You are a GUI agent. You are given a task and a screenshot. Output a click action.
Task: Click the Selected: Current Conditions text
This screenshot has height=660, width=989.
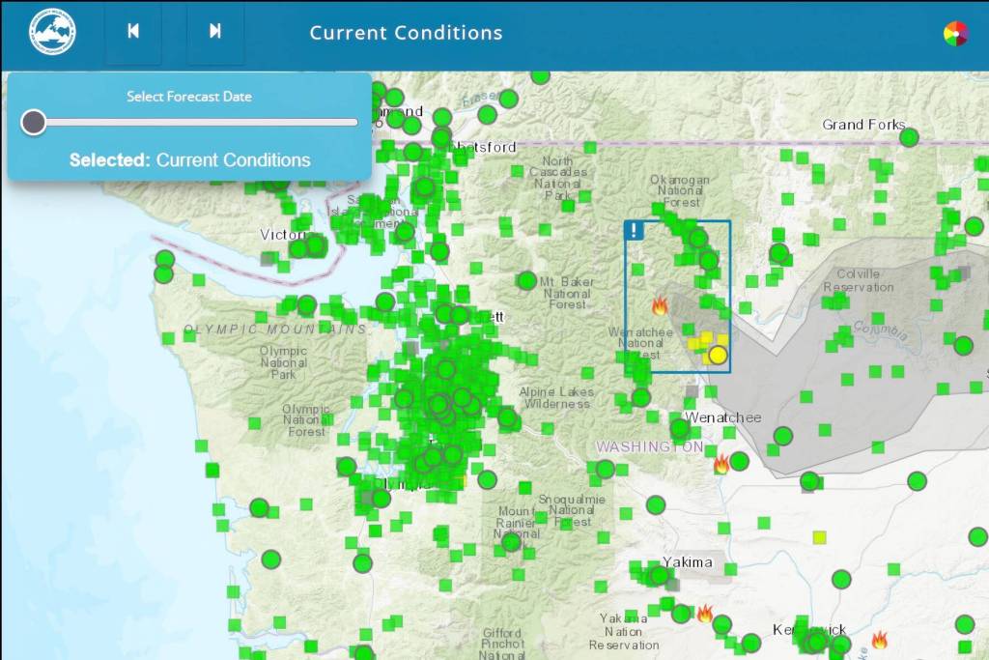pyautogui.click(x=189, y=160)
